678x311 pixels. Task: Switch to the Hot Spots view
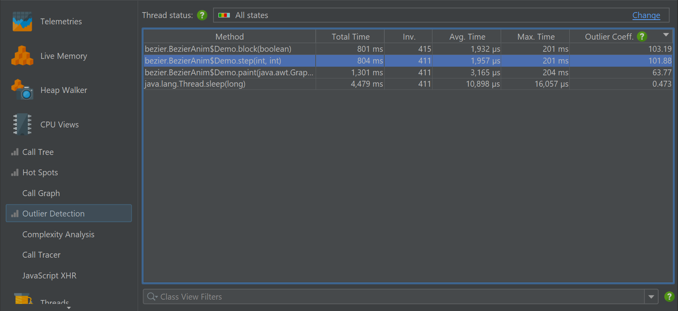(x=40, y=173)
